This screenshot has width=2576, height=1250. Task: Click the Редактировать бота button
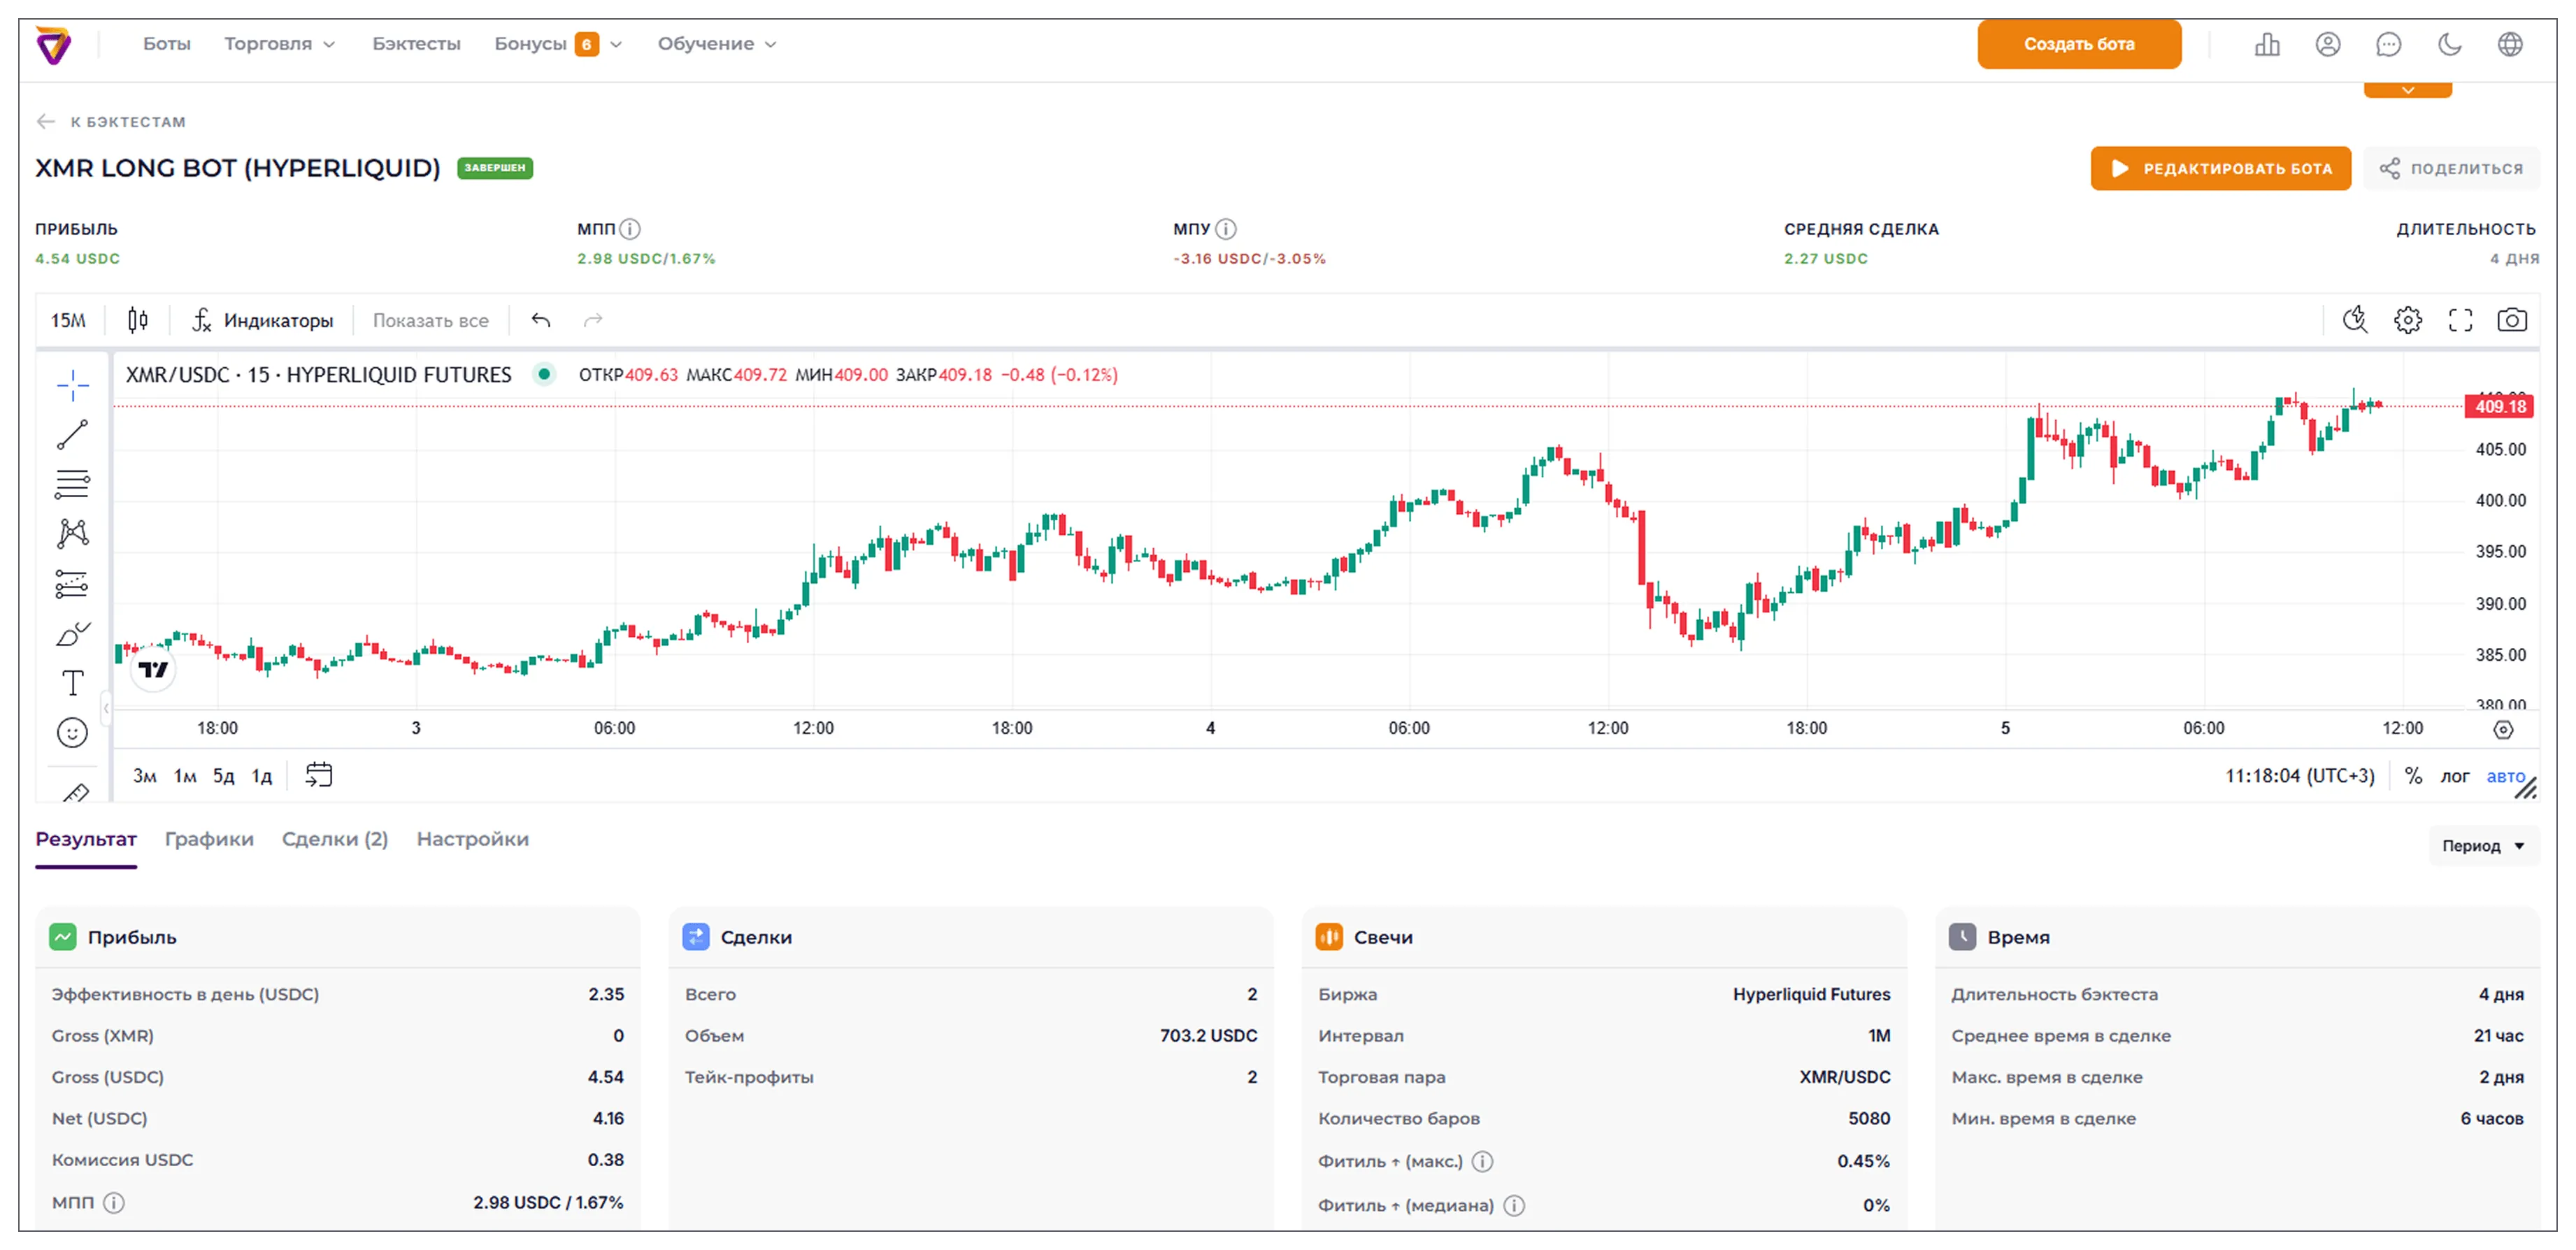click(x=2220, y=168)
